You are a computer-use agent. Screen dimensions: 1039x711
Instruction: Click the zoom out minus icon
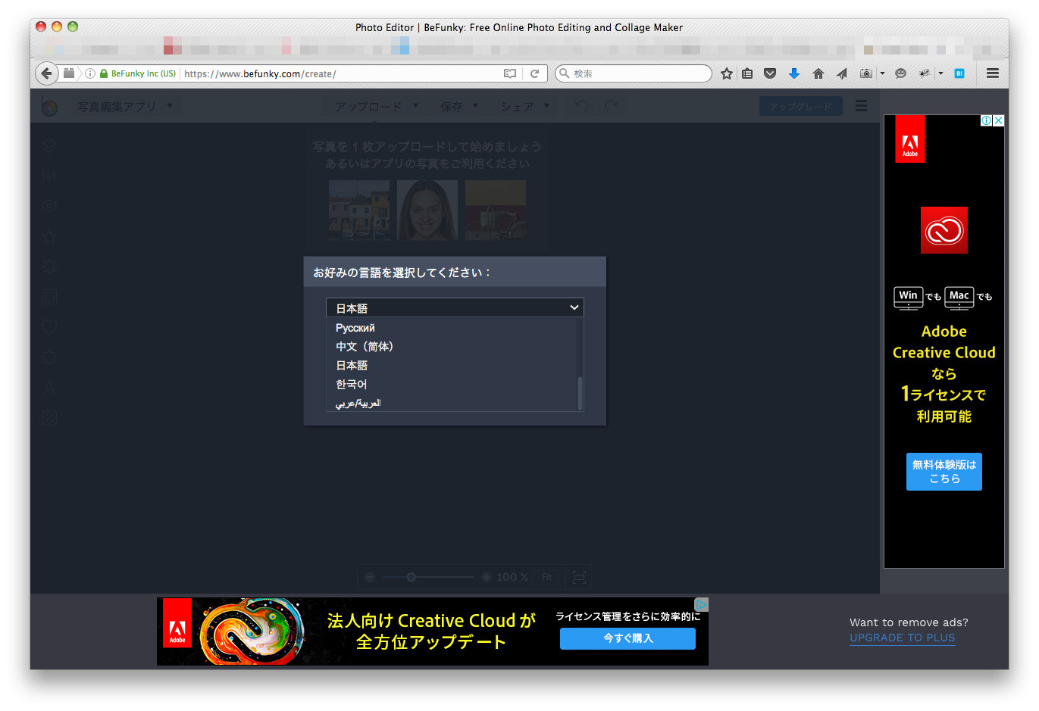(370, 577)
